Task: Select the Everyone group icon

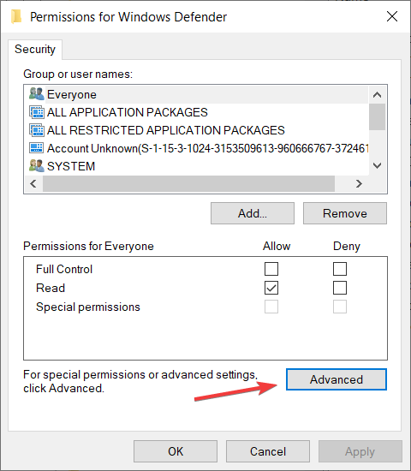Action: [36, 94]
